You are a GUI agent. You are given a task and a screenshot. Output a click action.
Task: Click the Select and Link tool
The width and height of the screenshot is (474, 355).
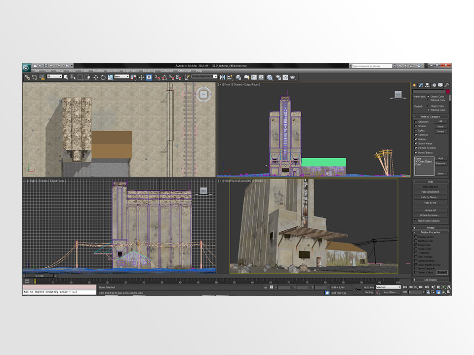(x=27, y=77)
